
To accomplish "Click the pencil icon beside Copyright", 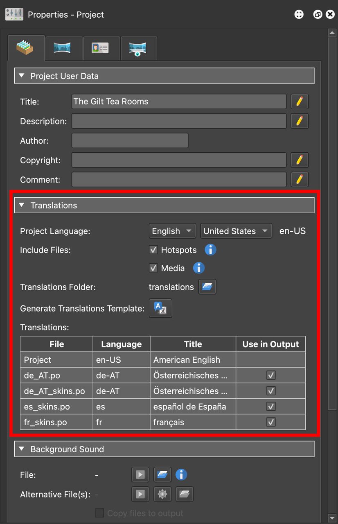I will [299, 160].
